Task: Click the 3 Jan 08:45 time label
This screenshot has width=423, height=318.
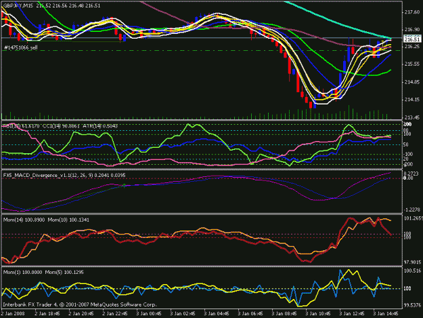Action: [284, 313]
